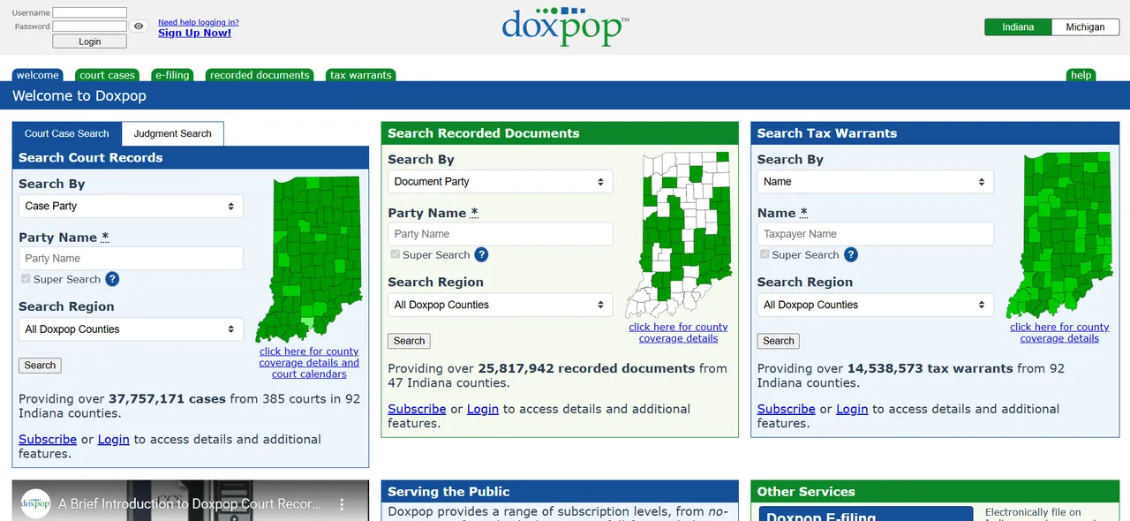Click the Doxpop logo at the top
The height and width of the screenshot is (521, 1130).
point(565,26)
